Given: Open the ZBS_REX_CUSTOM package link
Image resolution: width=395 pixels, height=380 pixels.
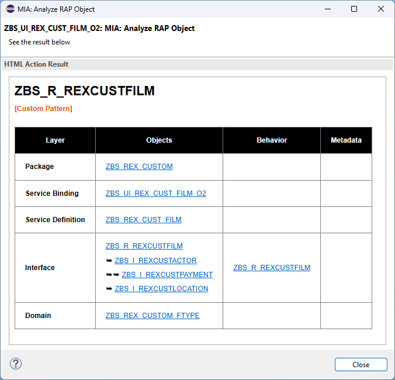Looking at the screenshot, I should click(139, 166).
